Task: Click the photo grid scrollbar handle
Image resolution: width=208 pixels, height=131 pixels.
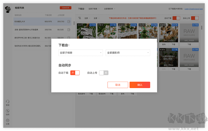Action: [x=202, y=28]
